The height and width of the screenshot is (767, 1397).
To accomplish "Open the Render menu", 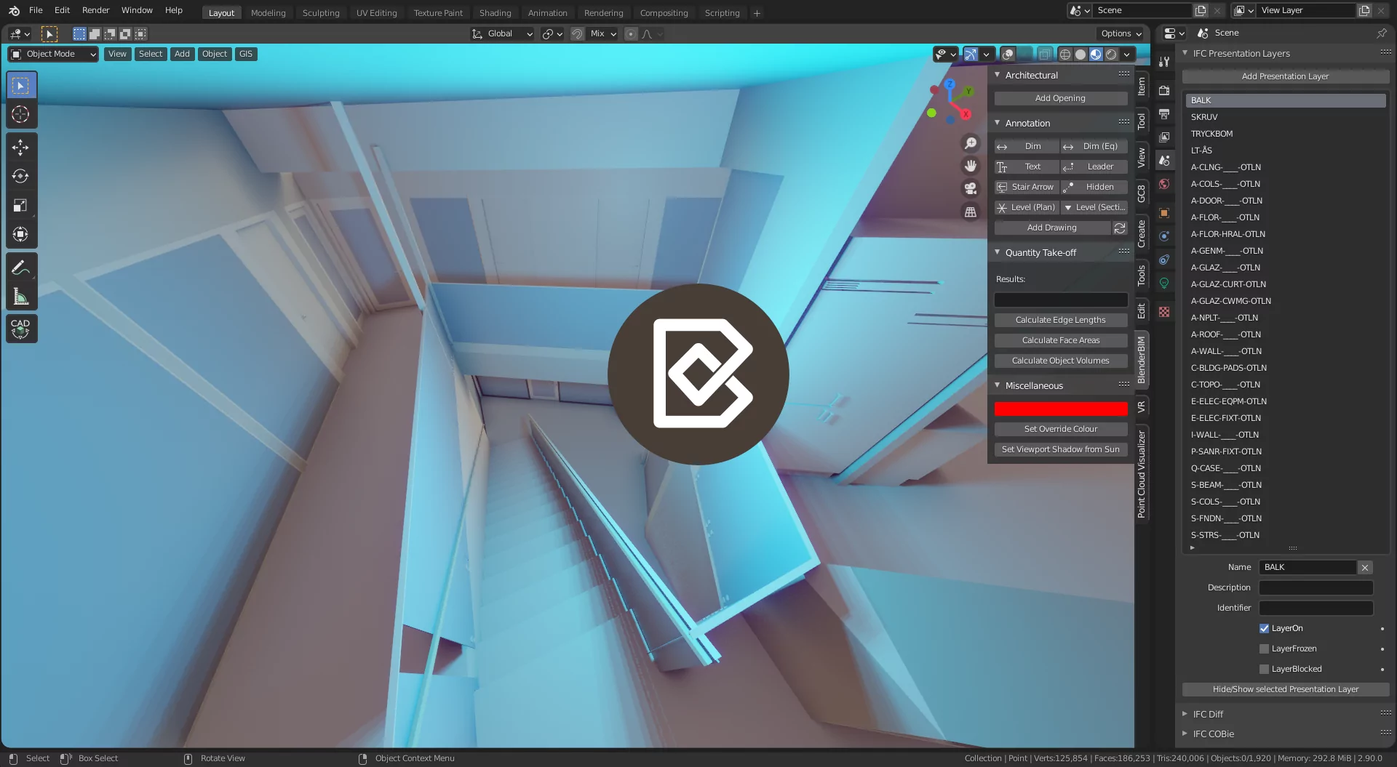I will [x=95, y=10].
